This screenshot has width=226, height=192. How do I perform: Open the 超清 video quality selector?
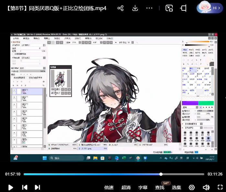pos(126,187)
